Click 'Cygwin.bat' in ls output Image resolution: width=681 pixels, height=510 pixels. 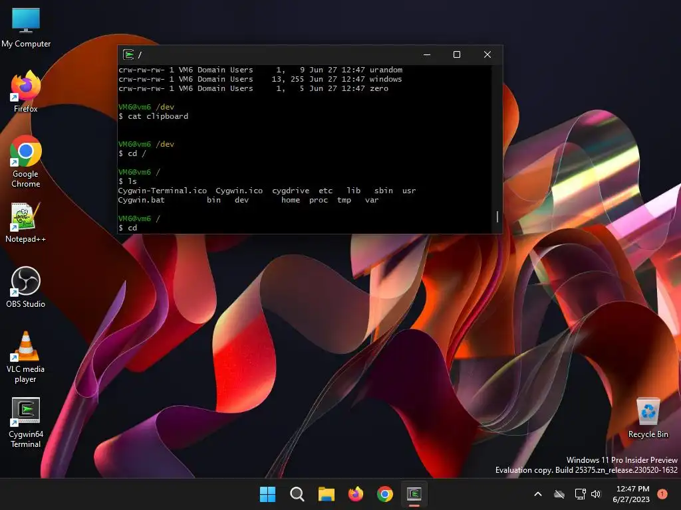point(142,200)
